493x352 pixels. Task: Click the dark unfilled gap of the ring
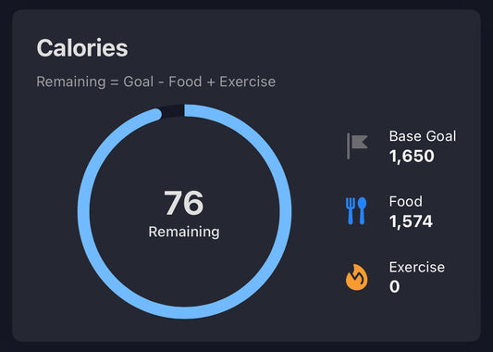coord(173,111)
